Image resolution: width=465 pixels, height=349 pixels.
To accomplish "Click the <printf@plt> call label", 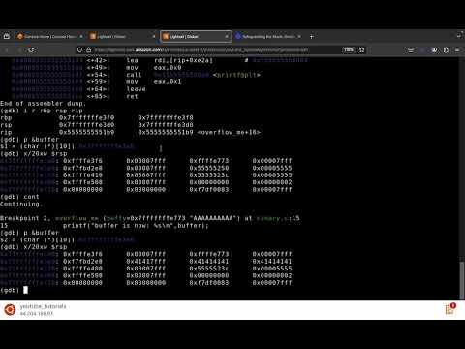I will [236, 75].
